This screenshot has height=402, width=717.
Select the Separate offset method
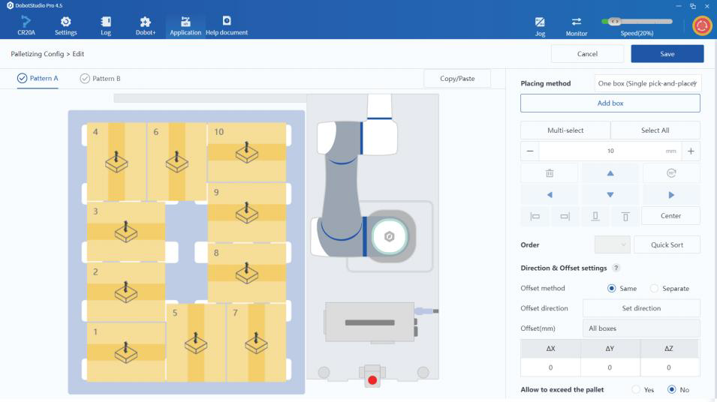coord(654,288)
